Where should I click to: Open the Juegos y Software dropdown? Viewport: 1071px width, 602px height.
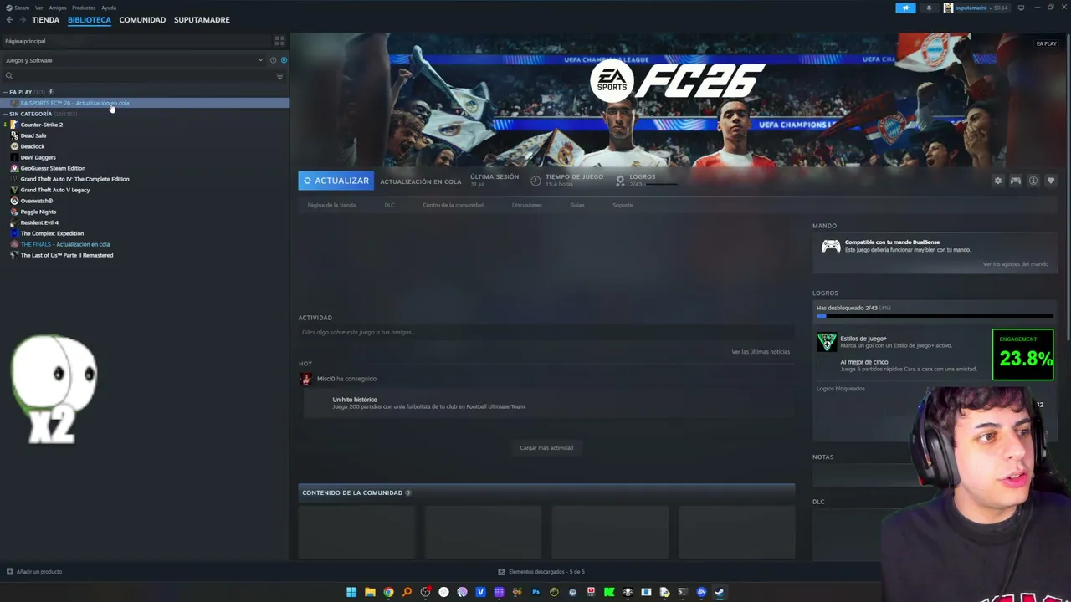pos(134,60)
